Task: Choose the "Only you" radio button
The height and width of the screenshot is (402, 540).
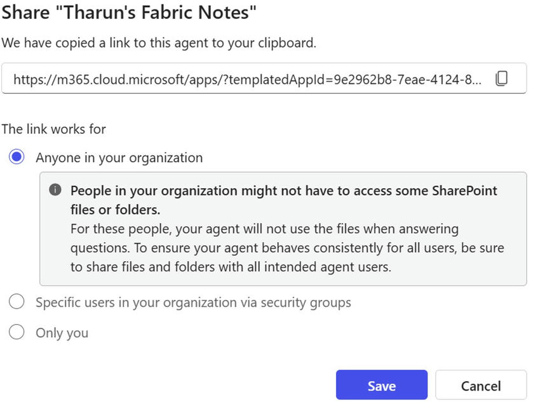Action: click(17, 332)
